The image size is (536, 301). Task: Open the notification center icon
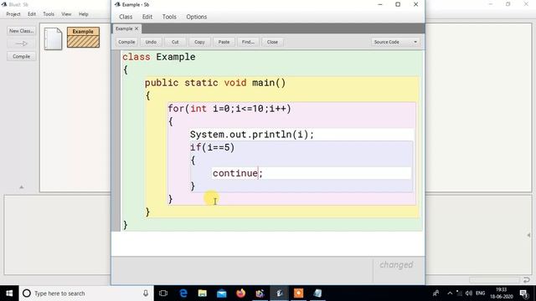[x=523, y=293]
